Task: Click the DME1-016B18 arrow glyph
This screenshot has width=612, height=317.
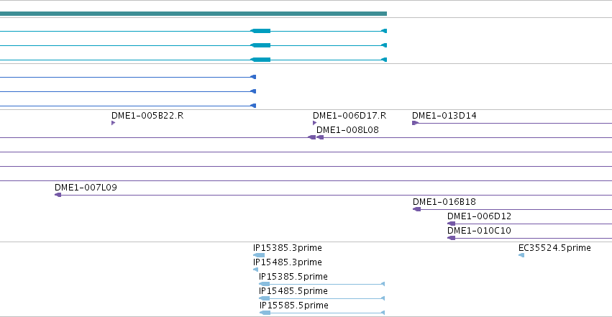Action: pos(417,209)
